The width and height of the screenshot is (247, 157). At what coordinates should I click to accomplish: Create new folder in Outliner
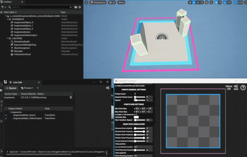coord(76,7)
